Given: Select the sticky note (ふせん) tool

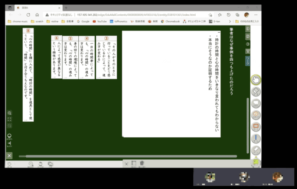Looking at the screenshot, I should (x=256, y=103).
